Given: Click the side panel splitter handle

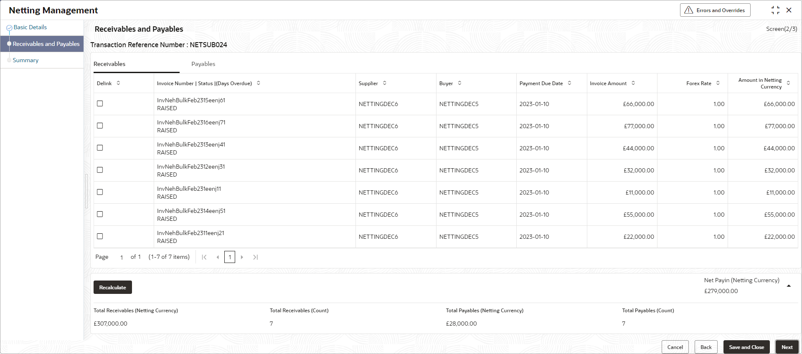Looking at the screenshot, I should [x=86, y=191].
